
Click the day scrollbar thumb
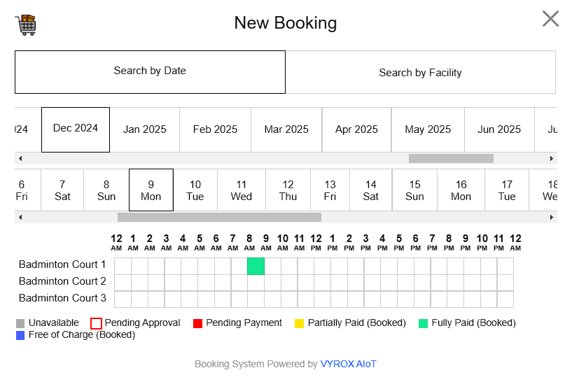[219, 218]
